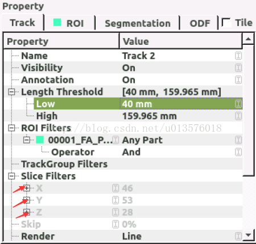
Task: Select the TrackGroup Filters row
Action: [x=123, y=164]
